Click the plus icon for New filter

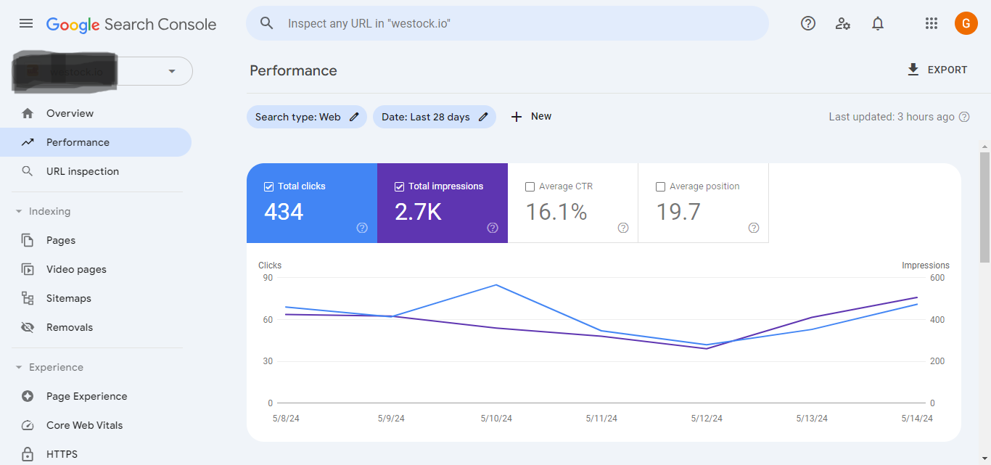(x=517, y=117)
